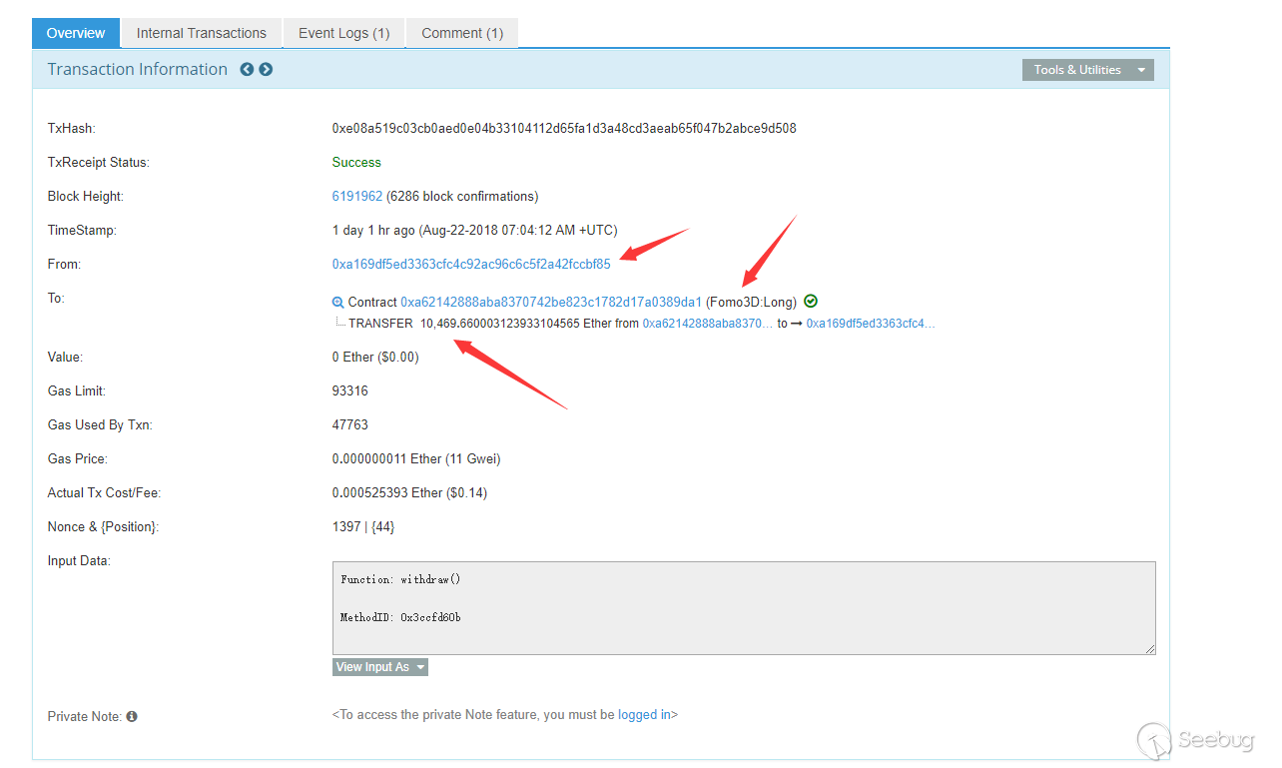Click the Nonce & {Position}: label
The width and height of the screenshot is (1282, 768).
click(103, 527)
